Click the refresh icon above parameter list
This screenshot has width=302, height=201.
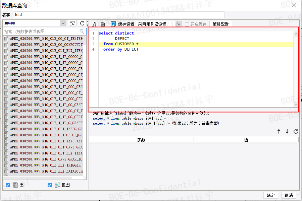pos(296,132)
